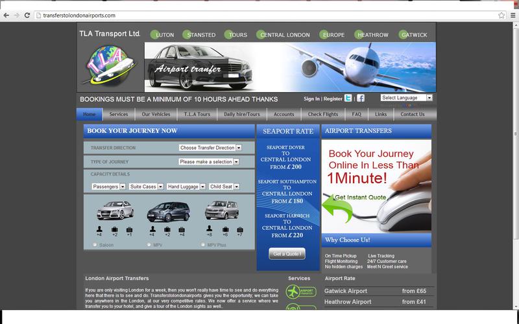Screen dimensions: 519x324
Task: Bookmark page with the star icon
Action: (x=501, y=15)
